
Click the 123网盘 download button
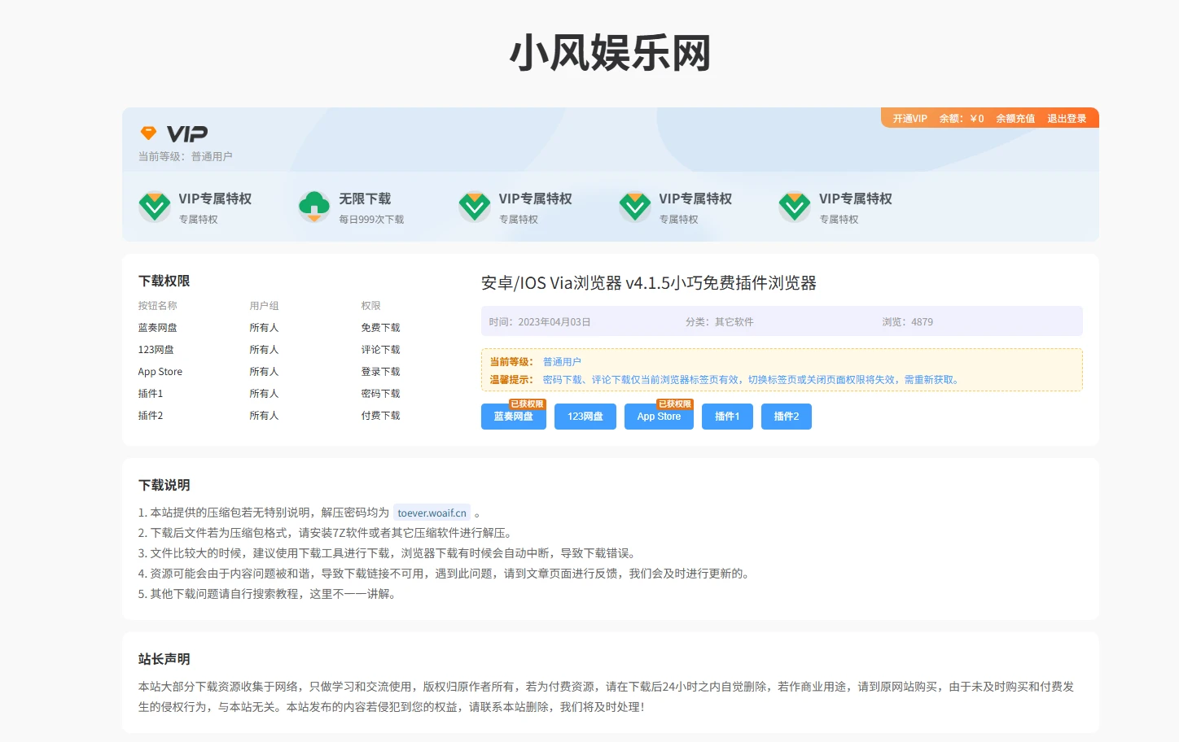pyautogui.click(x=585, y=417)
